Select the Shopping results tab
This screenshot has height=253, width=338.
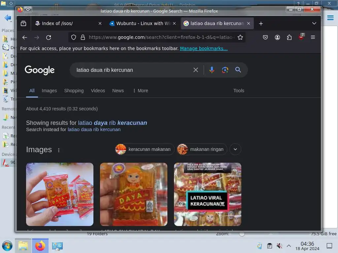click(74, 91)
